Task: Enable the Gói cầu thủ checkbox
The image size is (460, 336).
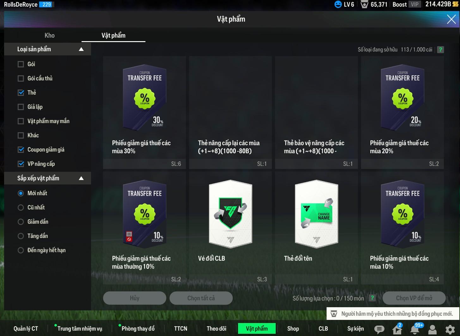Action: 21,78
